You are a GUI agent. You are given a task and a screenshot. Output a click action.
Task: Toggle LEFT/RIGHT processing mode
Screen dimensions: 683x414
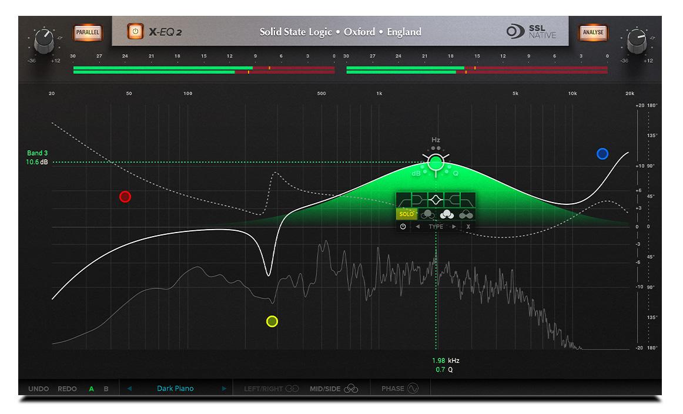[271, 389]
